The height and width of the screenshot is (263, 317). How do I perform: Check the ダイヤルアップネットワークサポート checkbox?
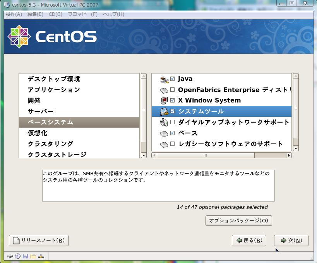[173, 122]
